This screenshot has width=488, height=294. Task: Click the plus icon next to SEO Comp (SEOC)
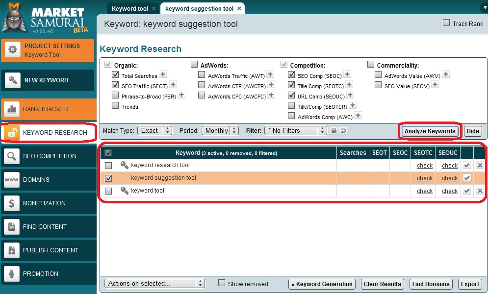(x=347, y=74)
